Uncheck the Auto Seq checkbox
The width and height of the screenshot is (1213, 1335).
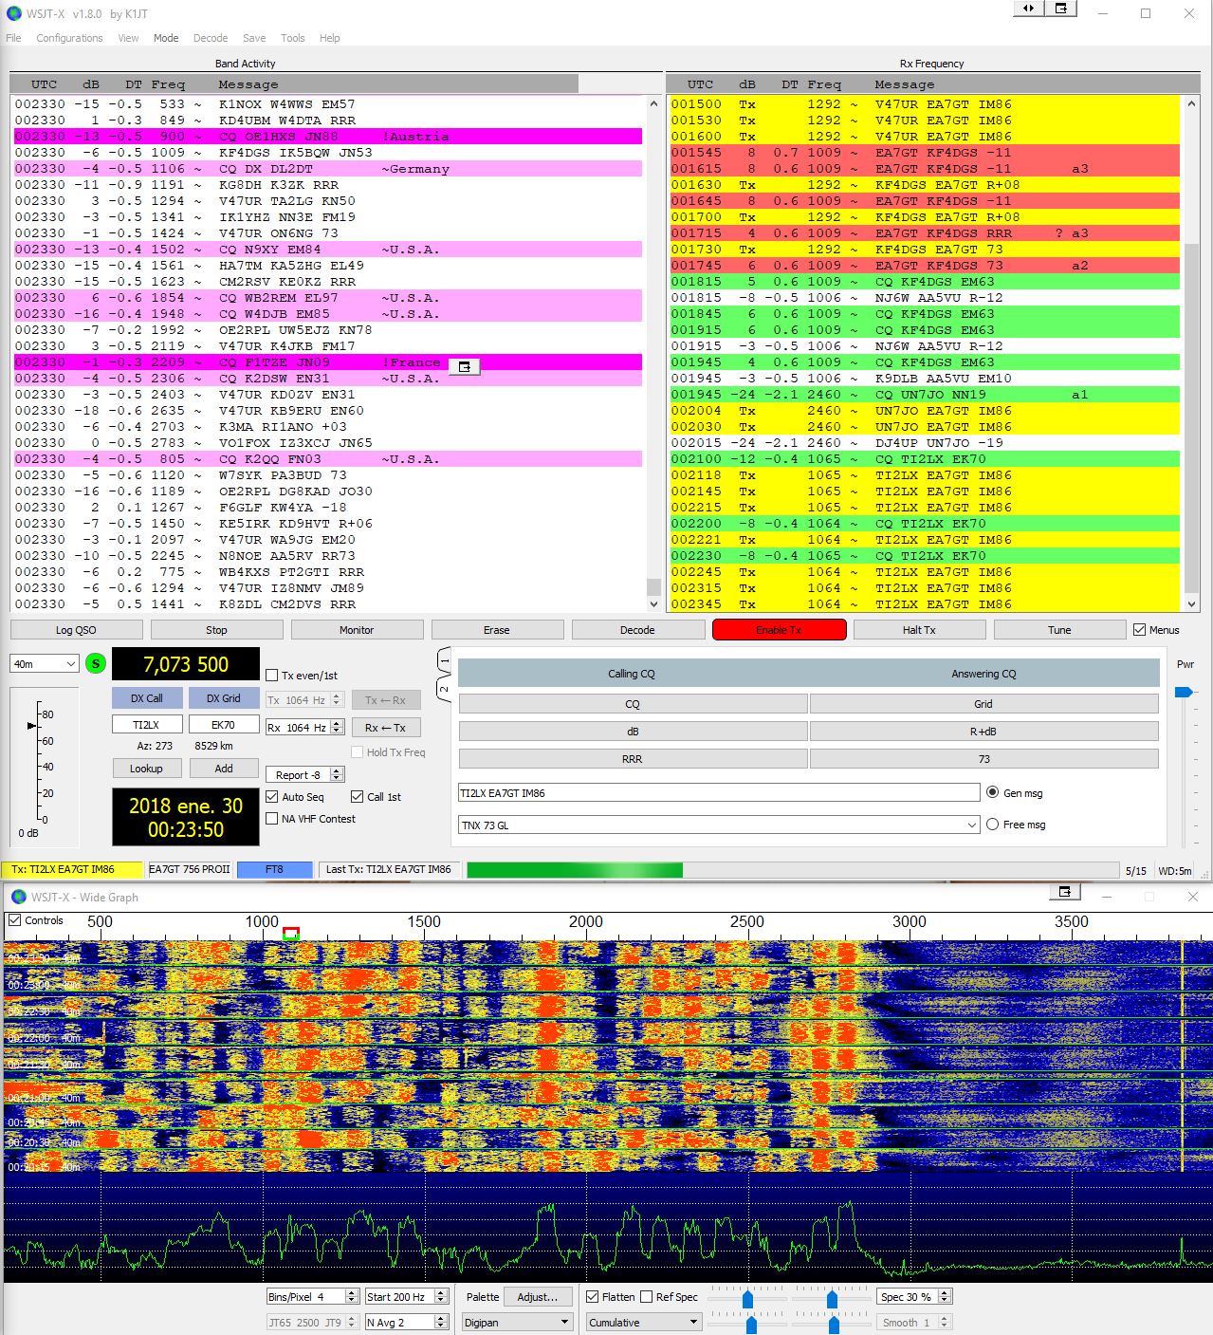click(x=272, y=797)
